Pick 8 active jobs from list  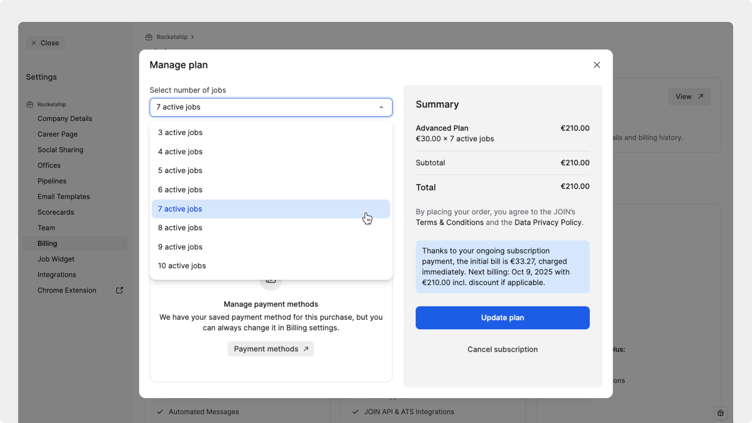(180, 228)
